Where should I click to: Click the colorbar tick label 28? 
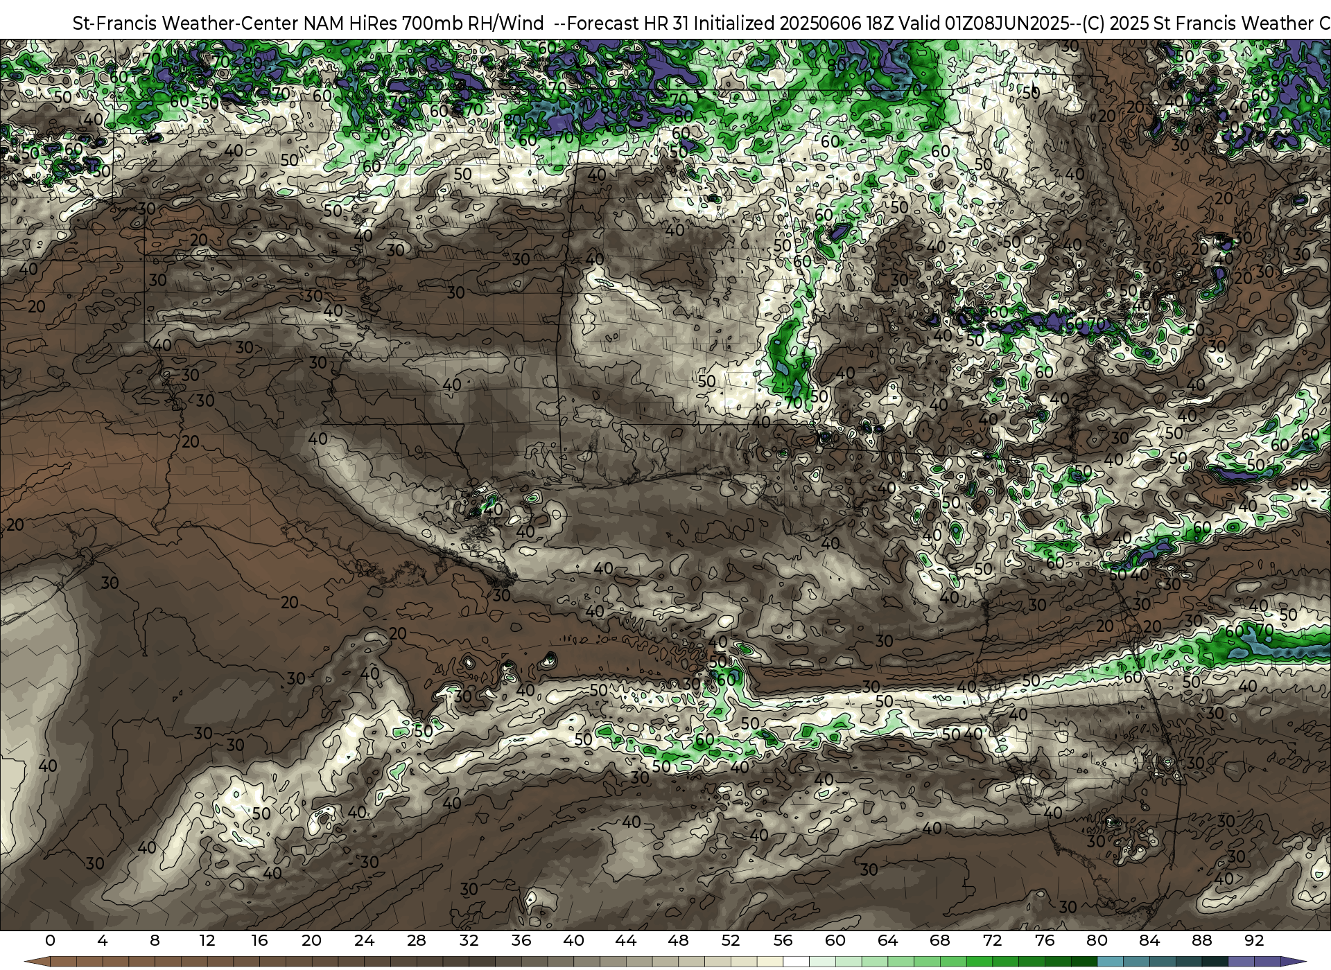417,940
